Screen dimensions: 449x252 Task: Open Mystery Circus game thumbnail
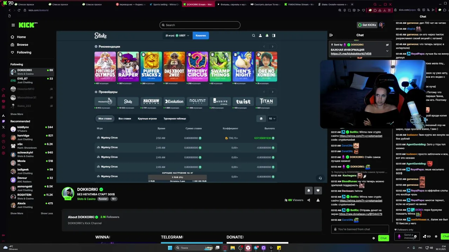coord(197,66)
